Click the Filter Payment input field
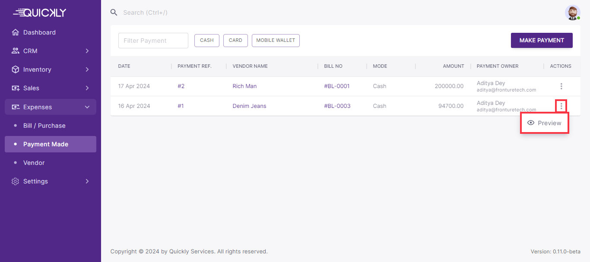Viewport: 590px width, 262px height. click(x=153, y=41)
